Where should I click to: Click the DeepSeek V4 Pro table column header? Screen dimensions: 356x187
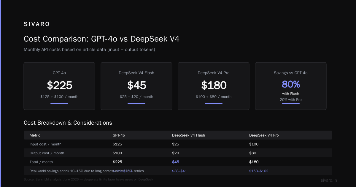[264, 135]
